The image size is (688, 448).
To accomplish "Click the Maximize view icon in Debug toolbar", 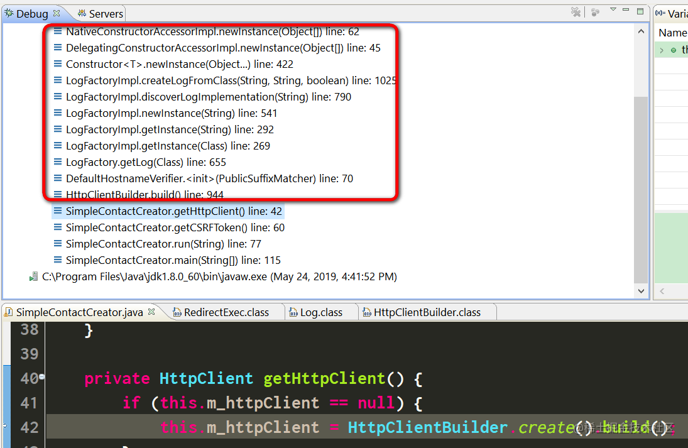I will click(x=640, y=11).
